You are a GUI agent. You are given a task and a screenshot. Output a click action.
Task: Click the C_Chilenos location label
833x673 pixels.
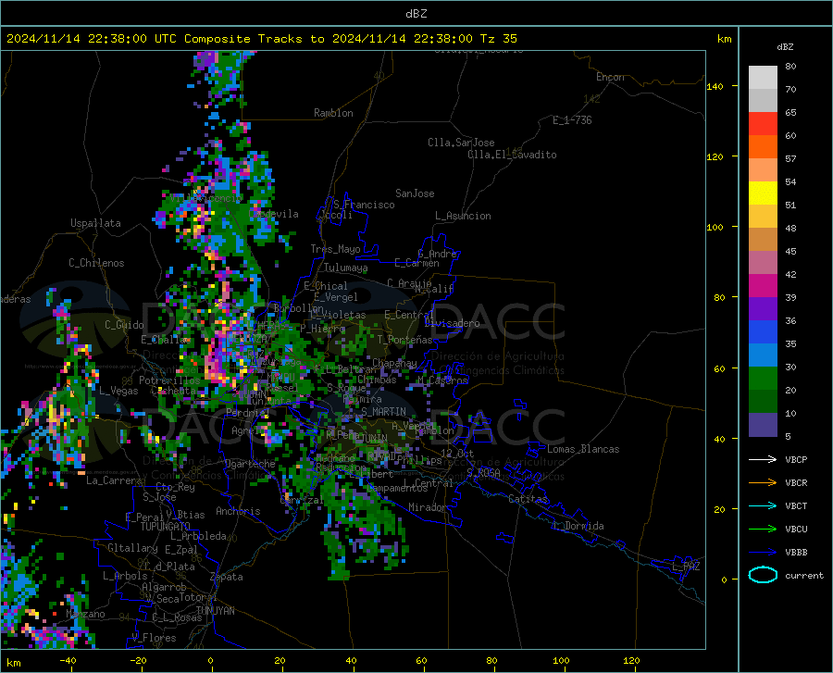(96, 263)
